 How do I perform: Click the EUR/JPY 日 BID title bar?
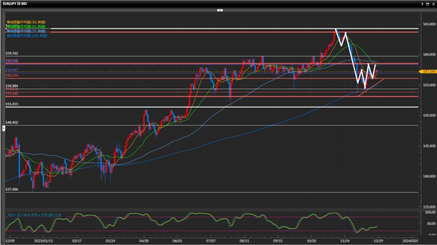click(17, 3)
